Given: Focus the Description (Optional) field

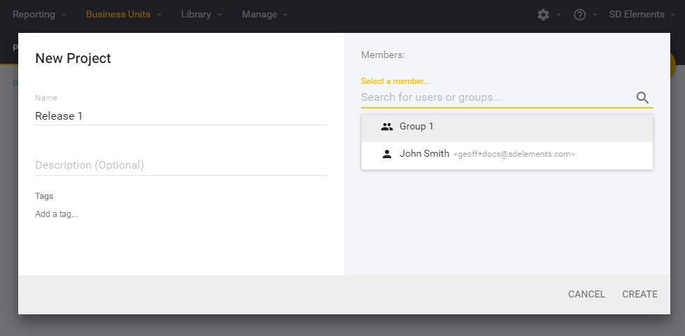Looking at the screenshot, I should tap(181, 165).
